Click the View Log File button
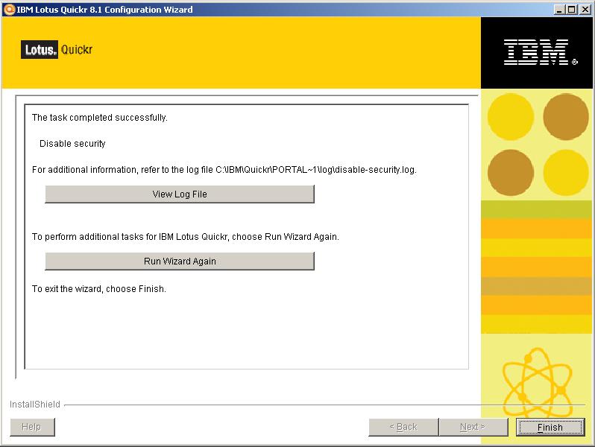 pos(180,194)
